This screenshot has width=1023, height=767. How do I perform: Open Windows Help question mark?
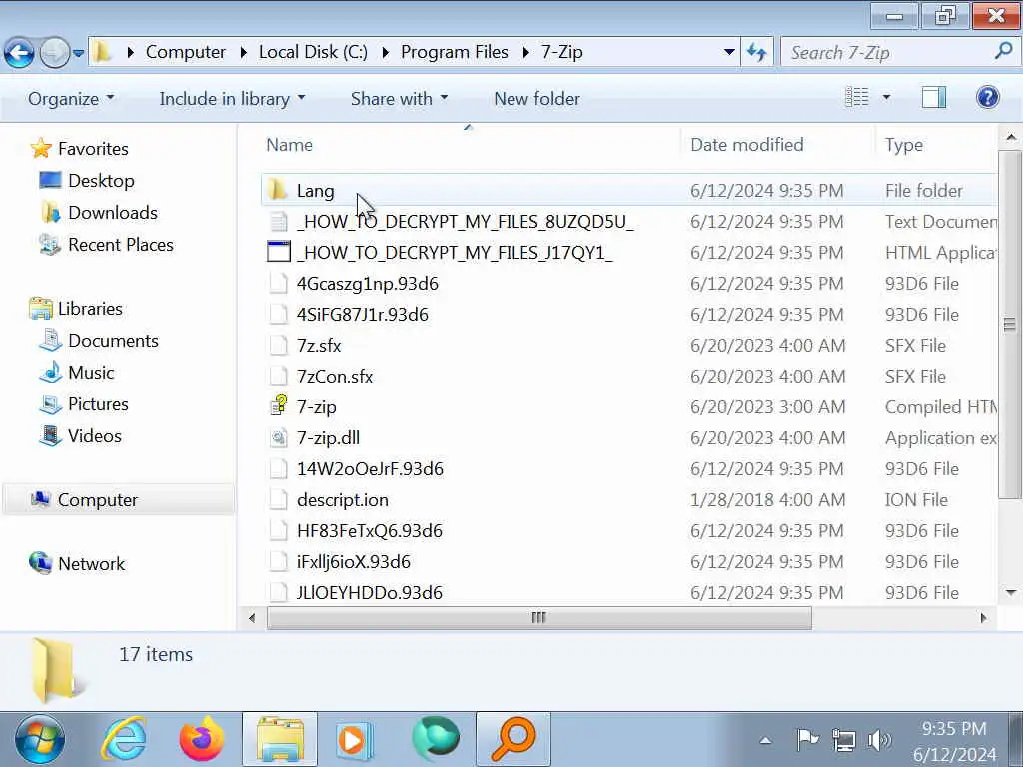[988, 97]
